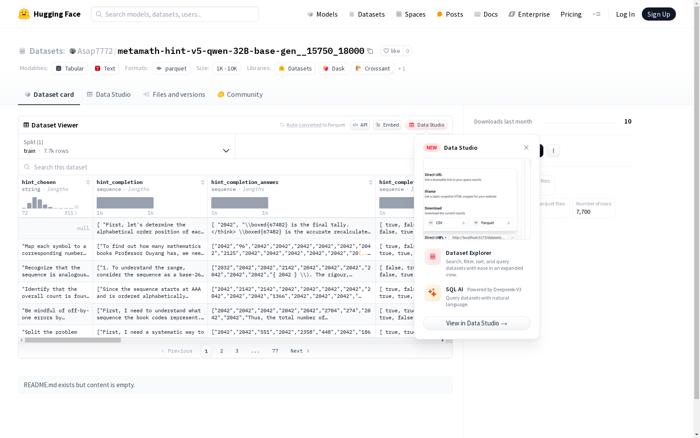Click the hint_chosen lengths histogram
This screenshot has width=700, height=438.
50,203
